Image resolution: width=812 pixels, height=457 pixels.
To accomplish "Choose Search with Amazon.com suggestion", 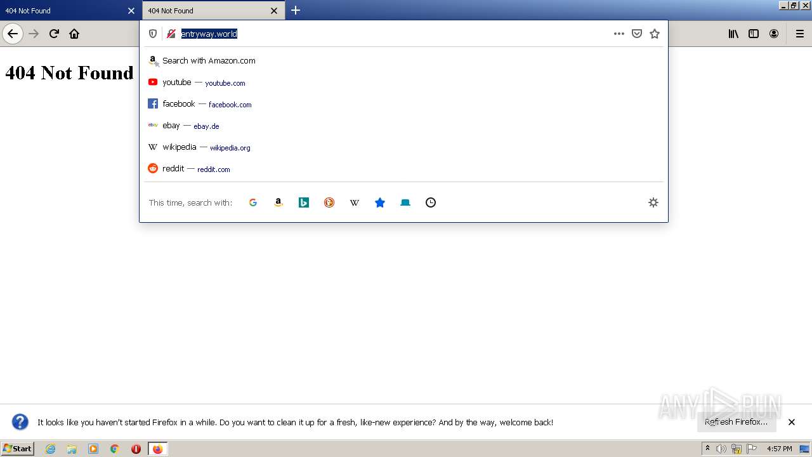I will tap(403, 61).
